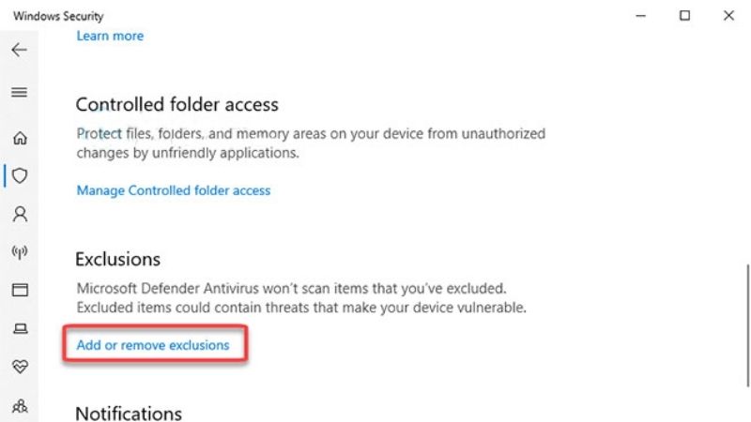The width and height of the screenshot is (751, 422).
Task: Minimize the Windows Security window
Action: [640, 16]
